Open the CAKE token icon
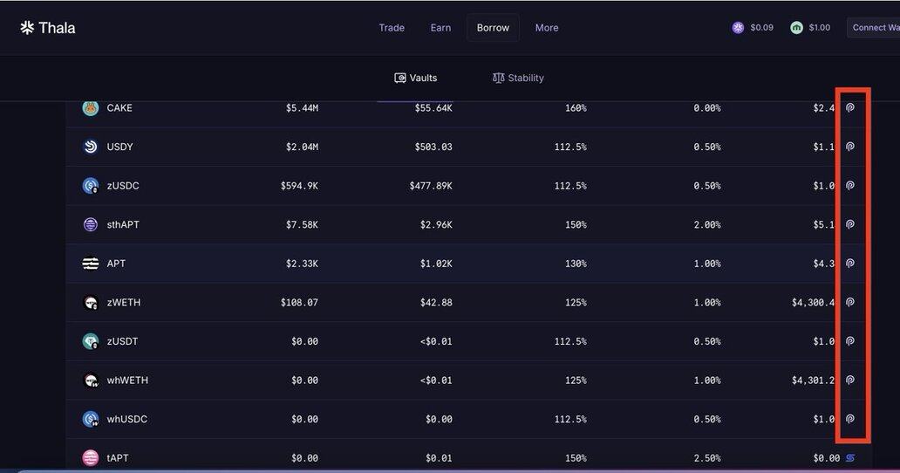The height and width of the screenshot is (473, 900). pos(91,108)
